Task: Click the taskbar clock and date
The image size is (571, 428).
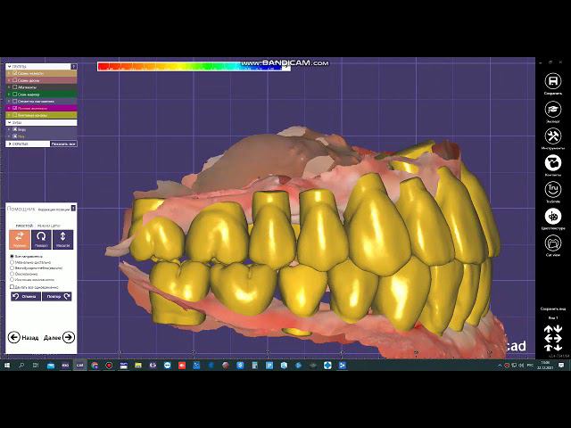Action: pos(545,365)
